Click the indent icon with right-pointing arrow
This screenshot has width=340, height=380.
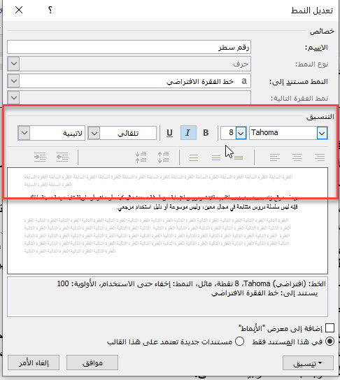click(40, 157)
